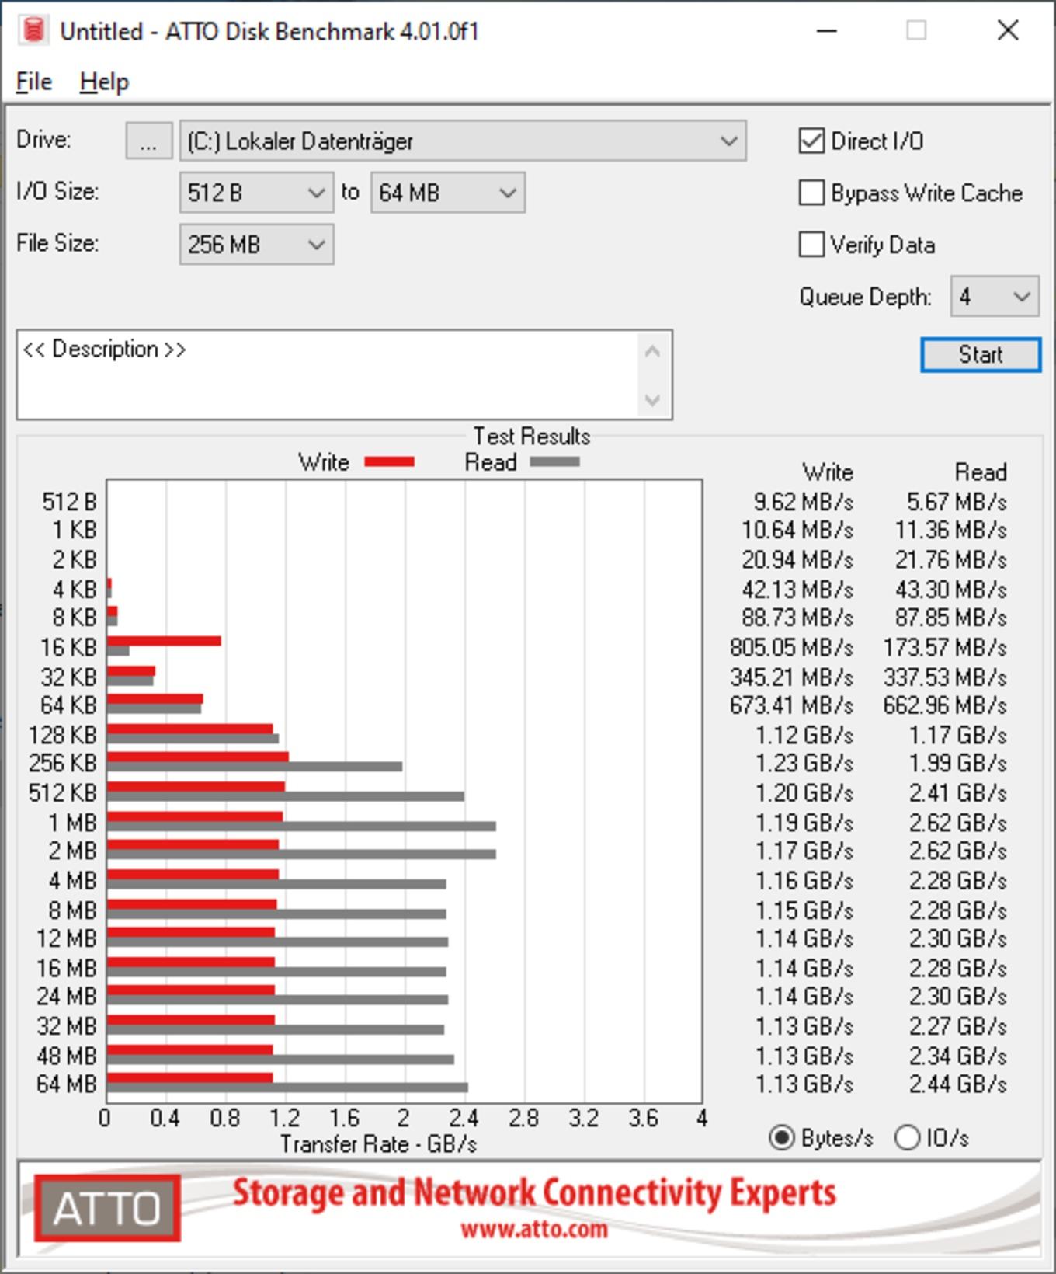Click the red Write legend swatch
1056x1274 pixels.
coord(389,462)
